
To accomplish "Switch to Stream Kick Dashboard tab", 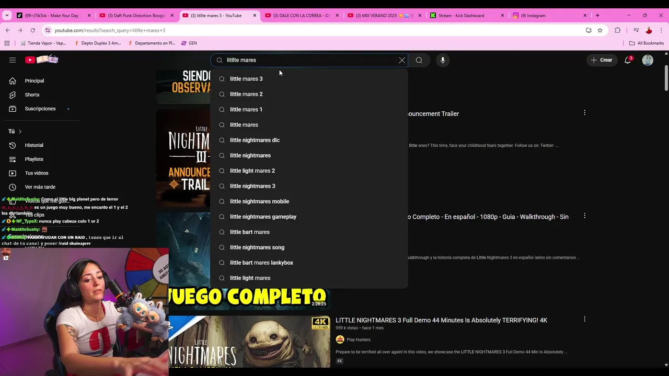I will (466, 16).
